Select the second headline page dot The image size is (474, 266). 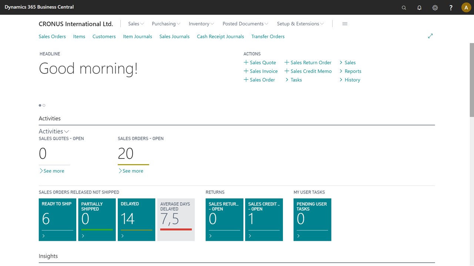click(44, 105)
